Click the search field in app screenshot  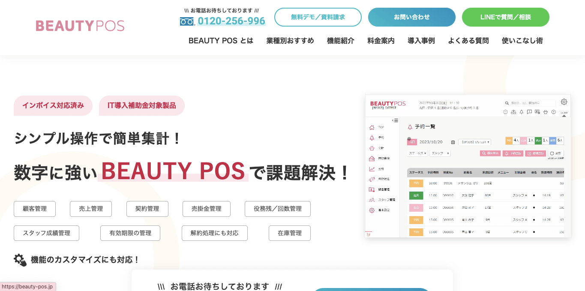[x=530, y=103]
